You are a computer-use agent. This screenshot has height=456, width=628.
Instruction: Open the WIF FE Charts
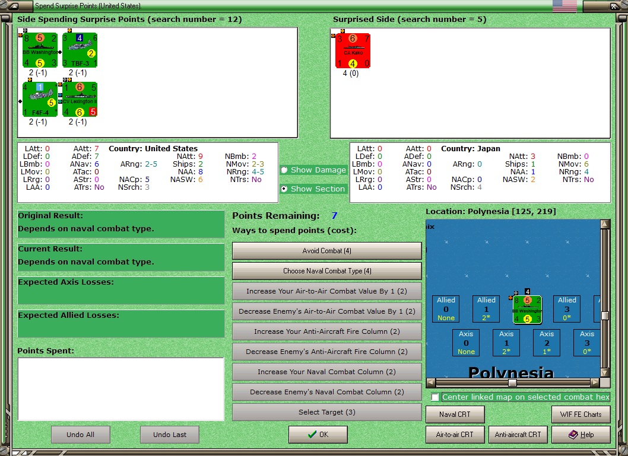coord(581,414)
